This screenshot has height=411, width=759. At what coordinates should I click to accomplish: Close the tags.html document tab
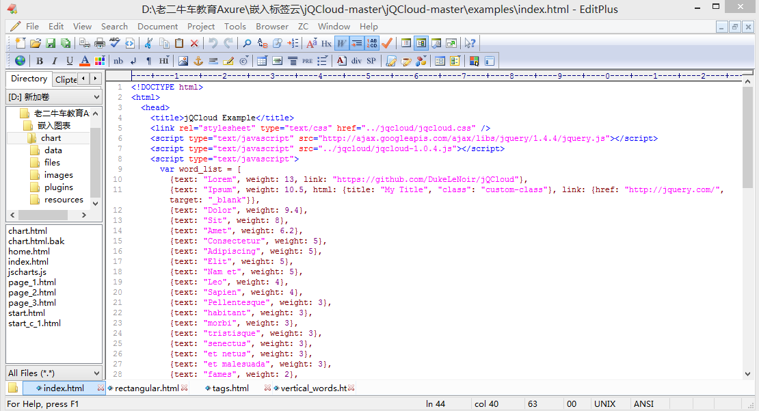point(267,388)
